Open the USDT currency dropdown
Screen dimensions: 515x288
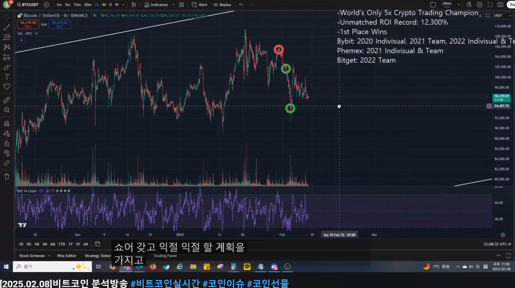click(x=503, y=16)
